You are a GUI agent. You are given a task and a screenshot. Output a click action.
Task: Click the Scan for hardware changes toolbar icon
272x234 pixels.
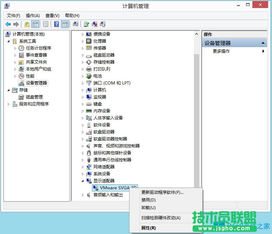pos(76,24)
